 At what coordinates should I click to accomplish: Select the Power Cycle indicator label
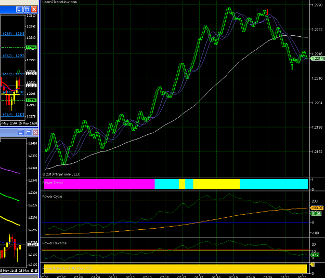(x=52, y=197)
